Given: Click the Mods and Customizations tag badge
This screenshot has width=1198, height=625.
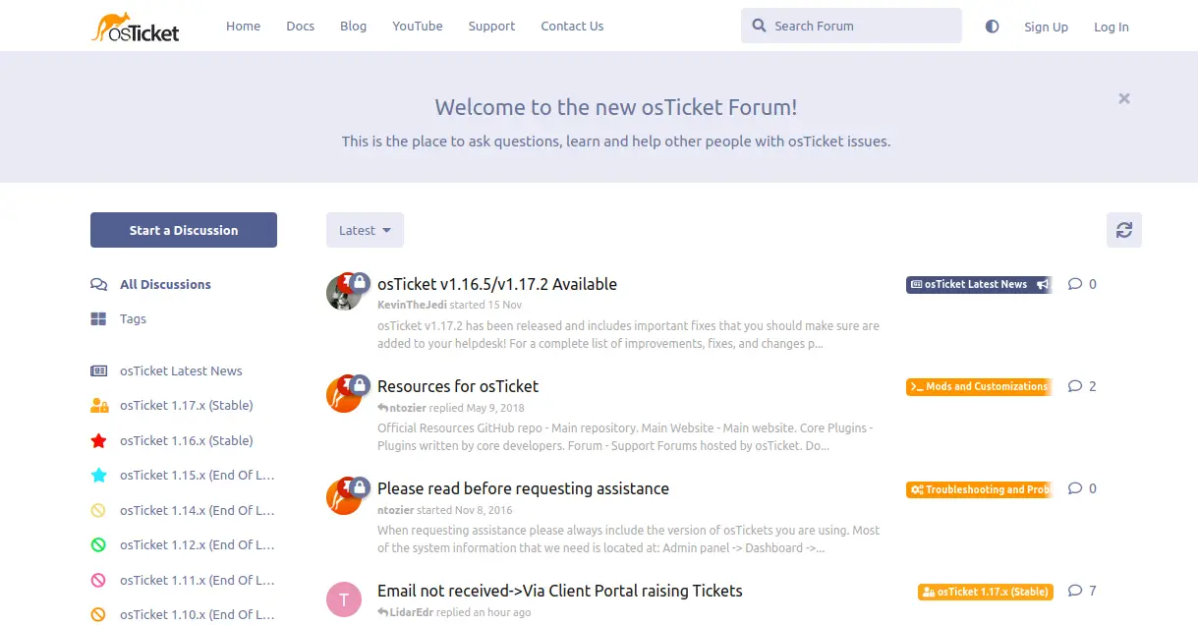Looking at the screenshot, I should click(x=979, y=386).
